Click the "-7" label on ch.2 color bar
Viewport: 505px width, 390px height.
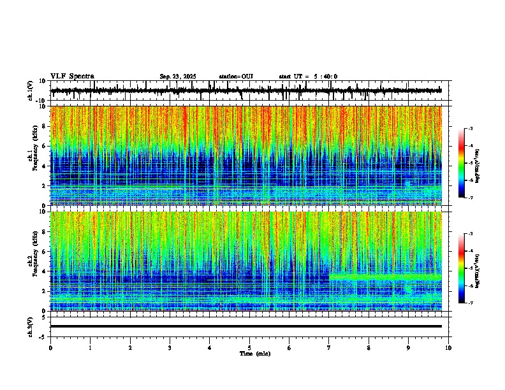471,303
